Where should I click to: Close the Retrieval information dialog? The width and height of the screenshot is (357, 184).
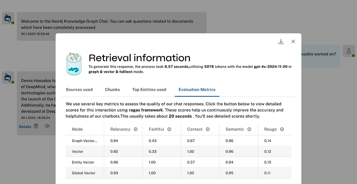pos(293,41)
